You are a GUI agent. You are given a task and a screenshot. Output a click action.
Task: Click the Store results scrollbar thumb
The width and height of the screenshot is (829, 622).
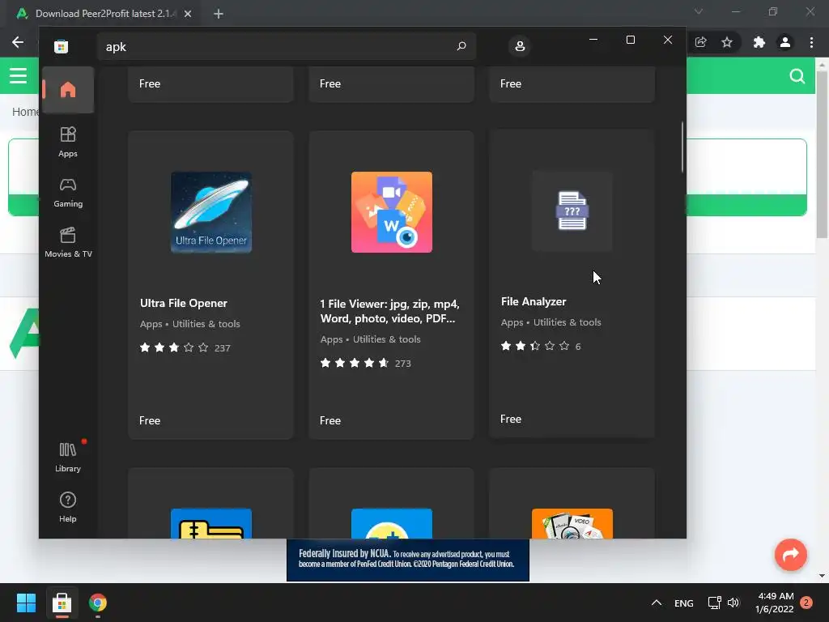682,147
